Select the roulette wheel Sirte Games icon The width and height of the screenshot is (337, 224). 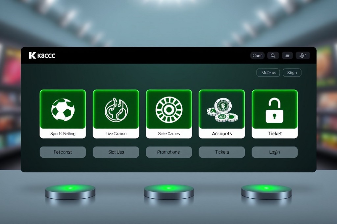(169, 110)
